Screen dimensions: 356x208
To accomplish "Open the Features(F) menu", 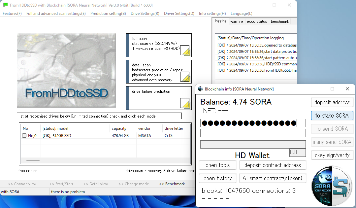I will (12, 14).
